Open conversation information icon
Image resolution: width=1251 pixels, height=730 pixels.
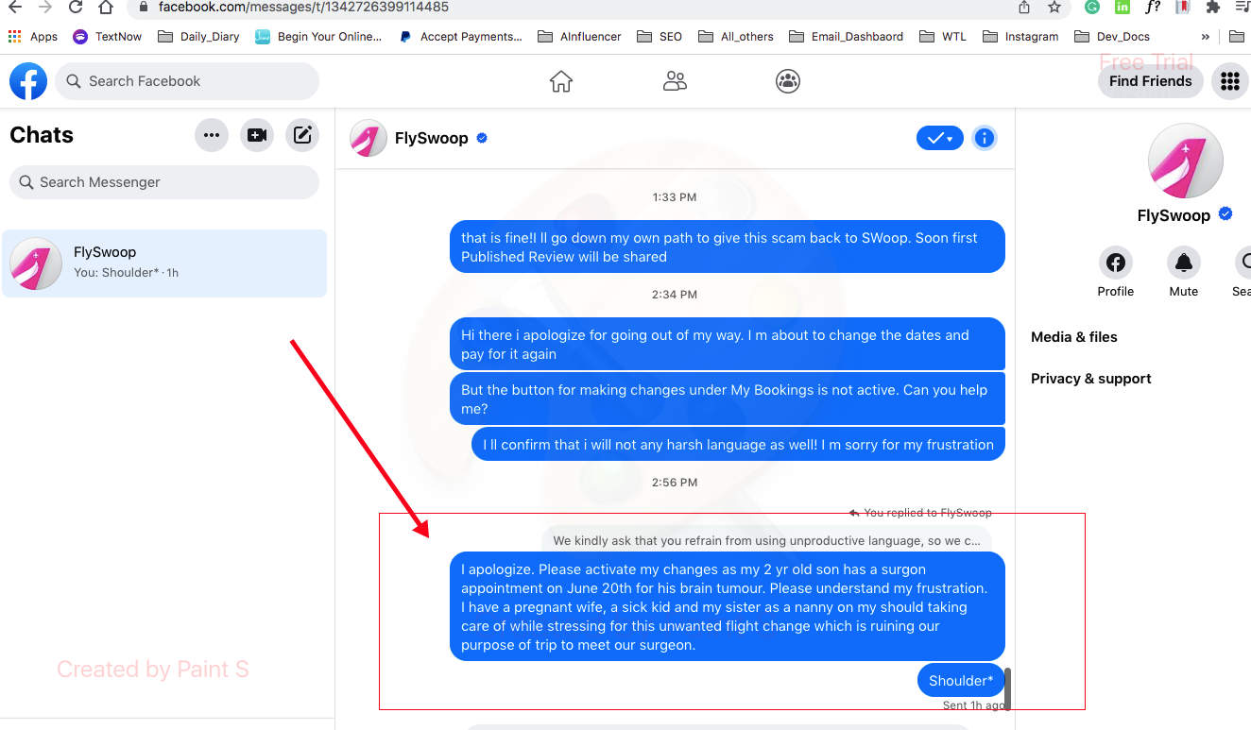(x=985, y=138)
